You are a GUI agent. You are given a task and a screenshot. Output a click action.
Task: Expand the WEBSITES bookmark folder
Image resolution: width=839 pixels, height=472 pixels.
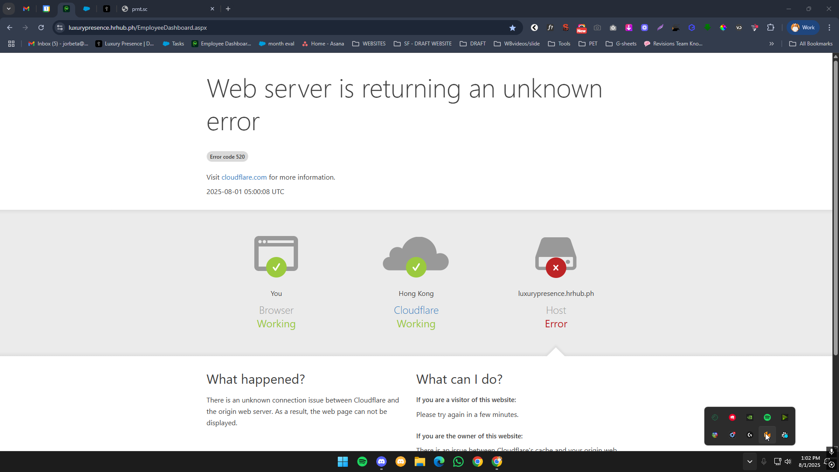[x=369, y=44]
